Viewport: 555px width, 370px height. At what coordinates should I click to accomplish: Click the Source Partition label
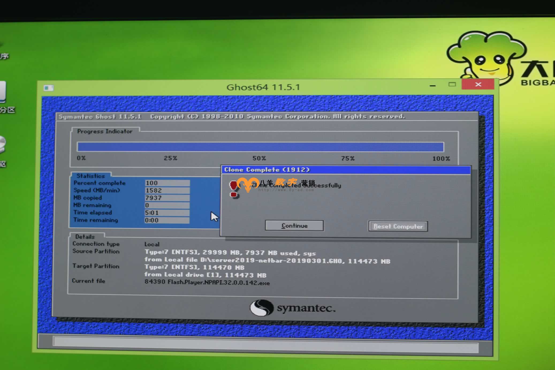96,251
